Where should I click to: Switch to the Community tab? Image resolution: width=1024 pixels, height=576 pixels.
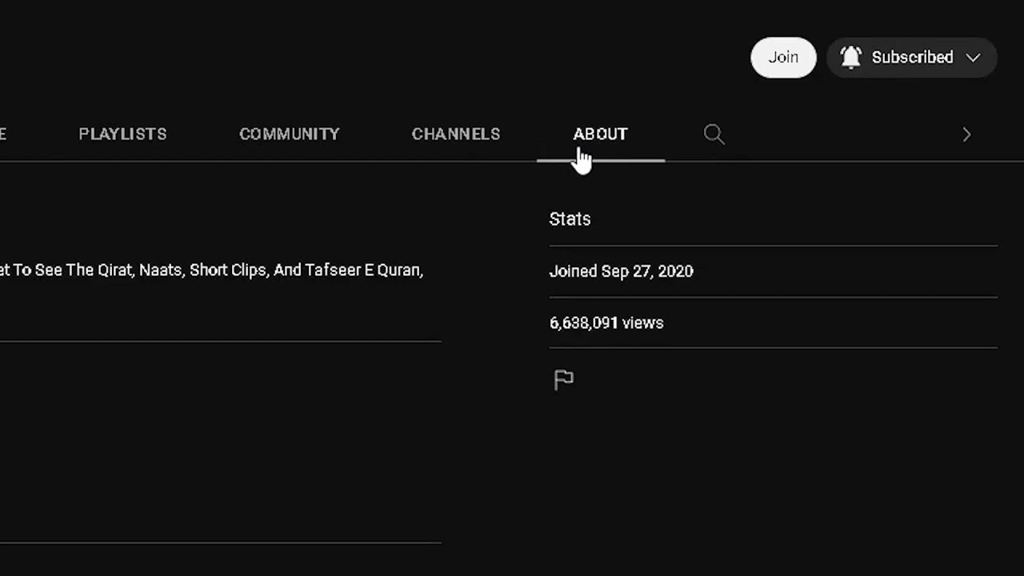(290, 134)
